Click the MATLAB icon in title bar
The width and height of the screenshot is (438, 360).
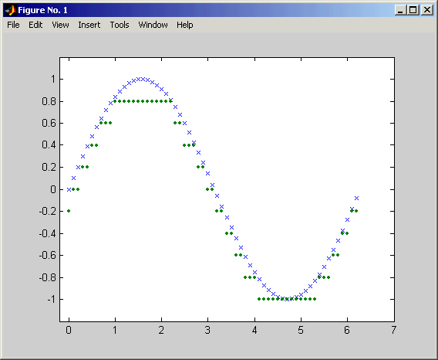10,10
